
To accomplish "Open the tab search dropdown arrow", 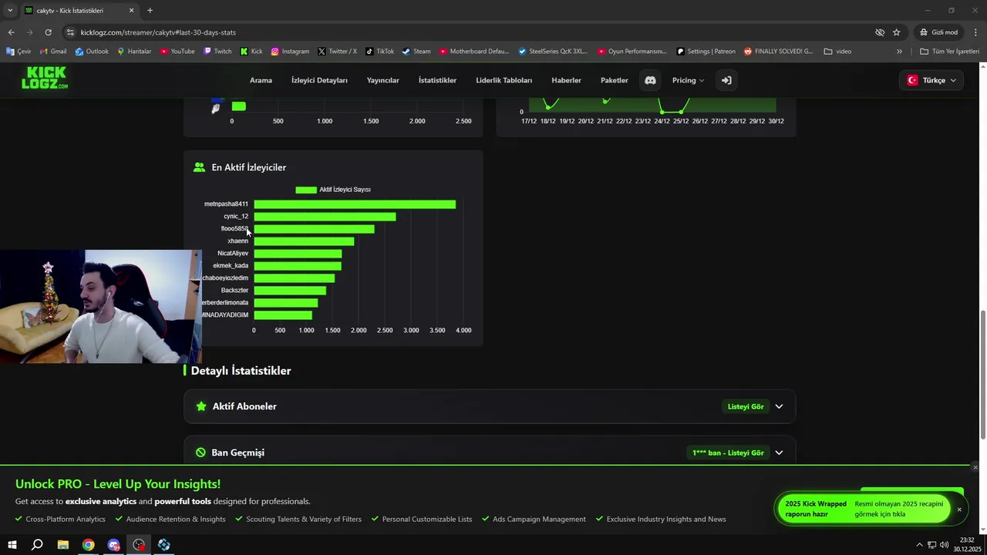I will pyautogui.click(x=10, y=10).
